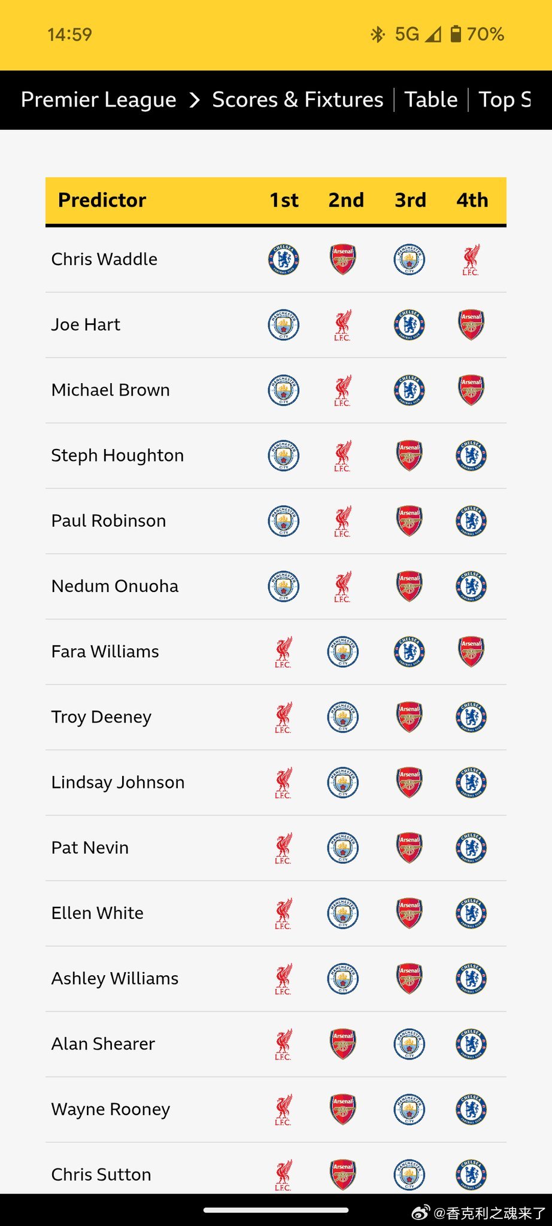
Task: Open the Premier League breadcrumb link
Action: (99, 99)
